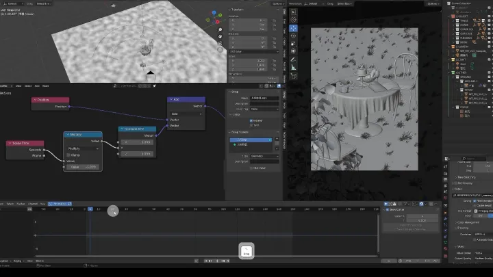
Task: Open Options in right viewport header
Action: tap(432, 4)
